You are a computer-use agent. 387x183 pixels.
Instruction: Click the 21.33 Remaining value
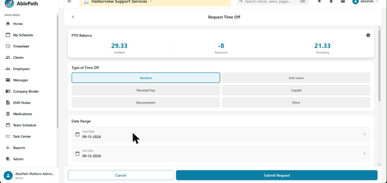(x=322, y=46)
